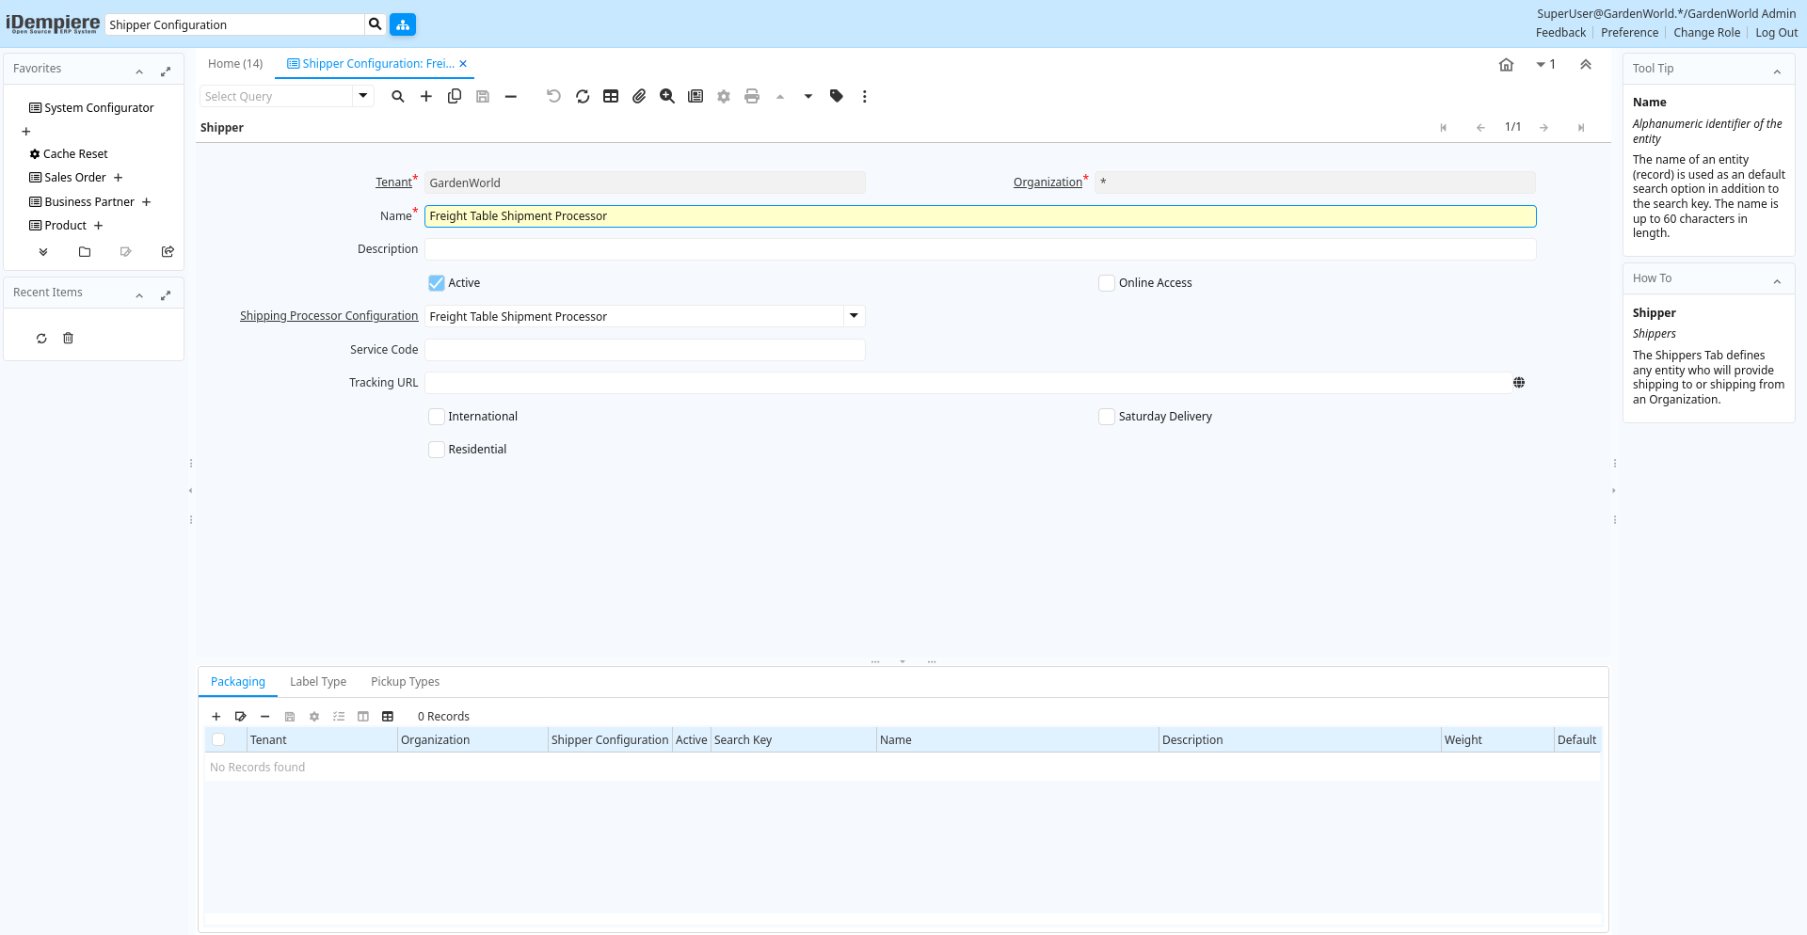The height and width of the screenshot is (935, 1807).
Task: Click the Log Out link
Action: [1776, 33]
